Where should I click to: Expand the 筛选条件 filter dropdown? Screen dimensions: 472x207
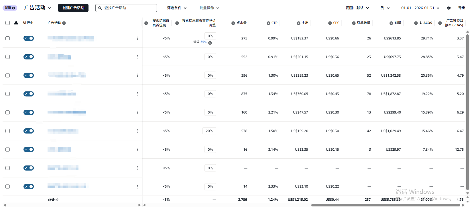click(x=177, y=8)
